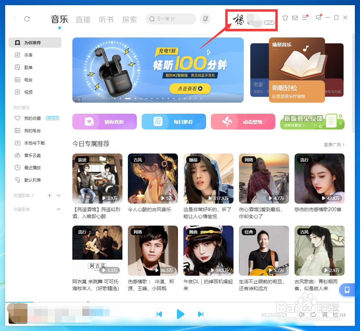Open the 每日推荐 button
The height and width of the screenshot is (331, 360).
coord(174,122)
